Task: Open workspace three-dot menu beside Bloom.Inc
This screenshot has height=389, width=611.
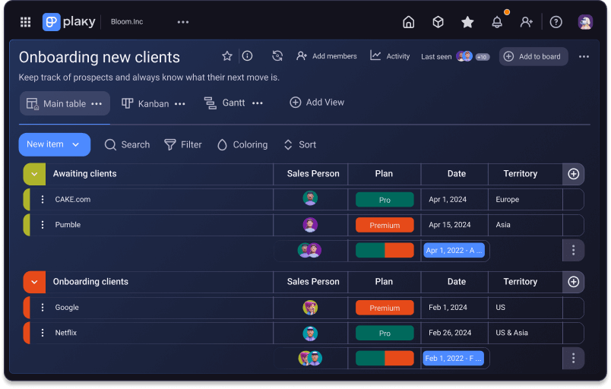Action: coord(182,22)
